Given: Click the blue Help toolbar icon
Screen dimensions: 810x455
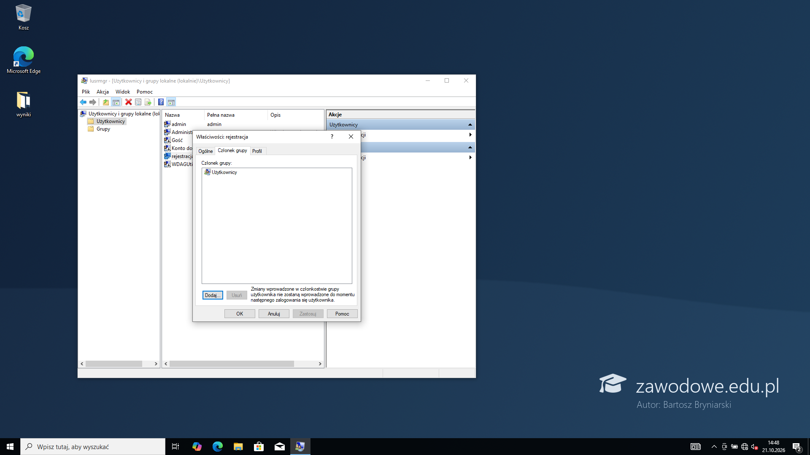Looking at the screenshot, I should [x=161, y=102].
